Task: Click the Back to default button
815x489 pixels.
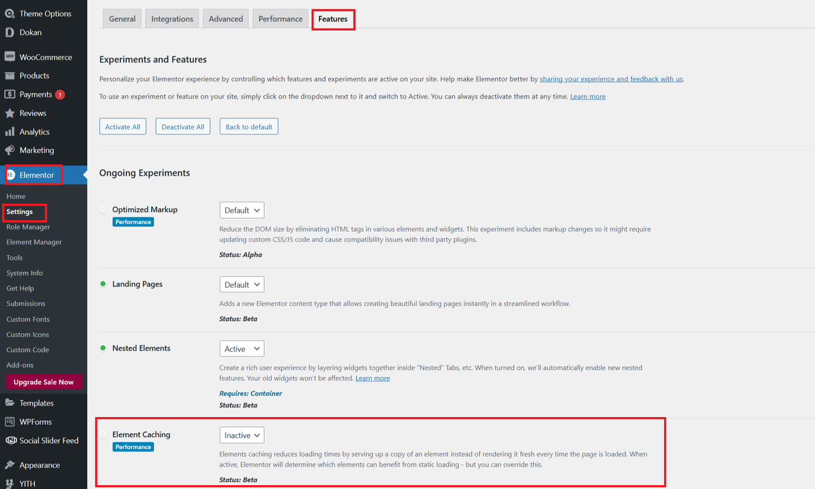Action: point(249,127)
